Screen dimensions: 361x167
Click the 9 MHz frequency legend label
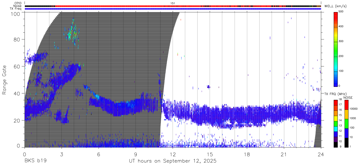click(x=340, y=146)
